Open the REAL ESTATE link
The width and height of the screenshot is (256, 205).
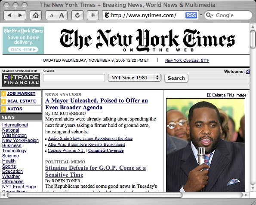(22, 101)
